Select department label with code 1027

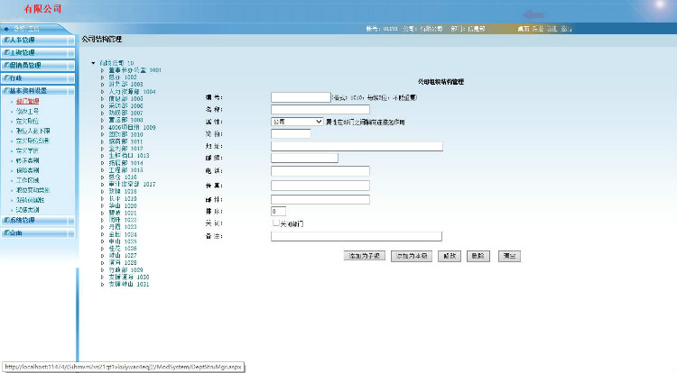[123, 255]
